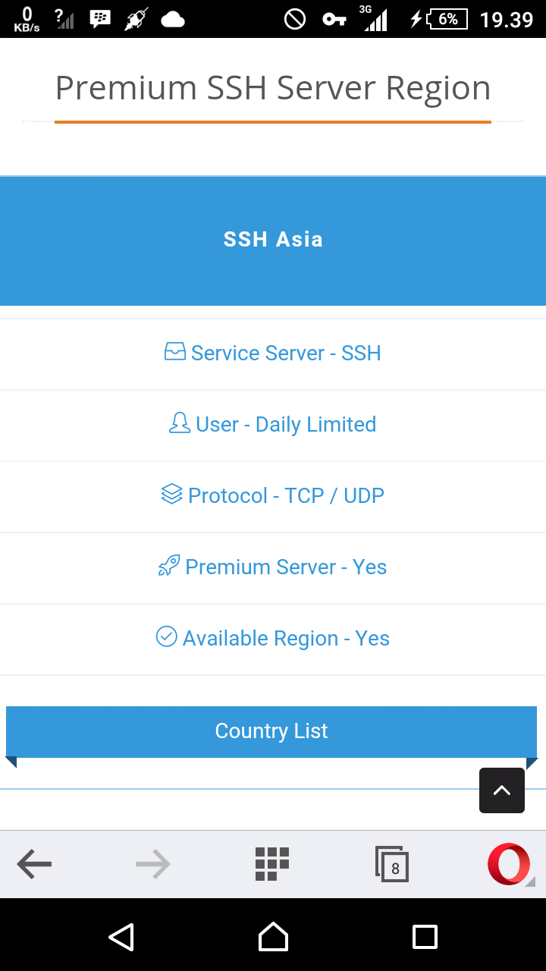Open the Service Server - SSH link
Screen dimensions: 546x971
tap(285, 353)
